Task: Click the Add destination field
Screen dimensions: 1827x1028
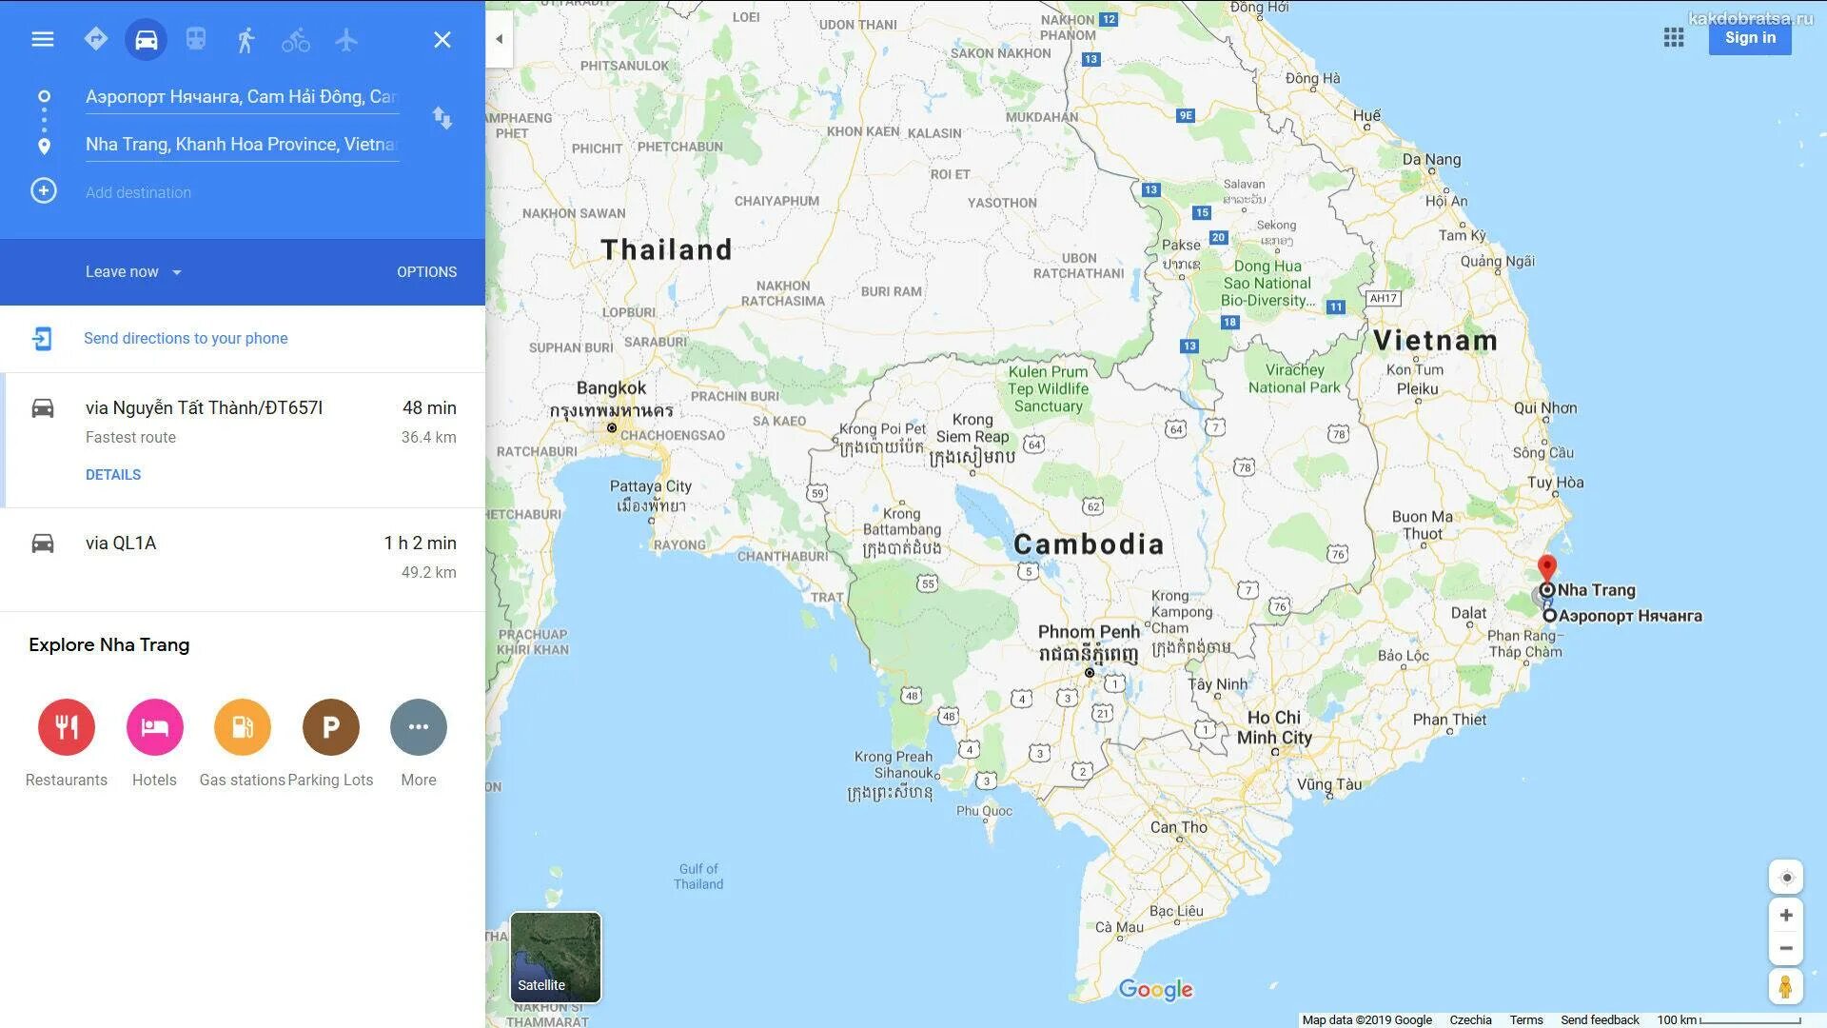Action: (x=244, y=192)
